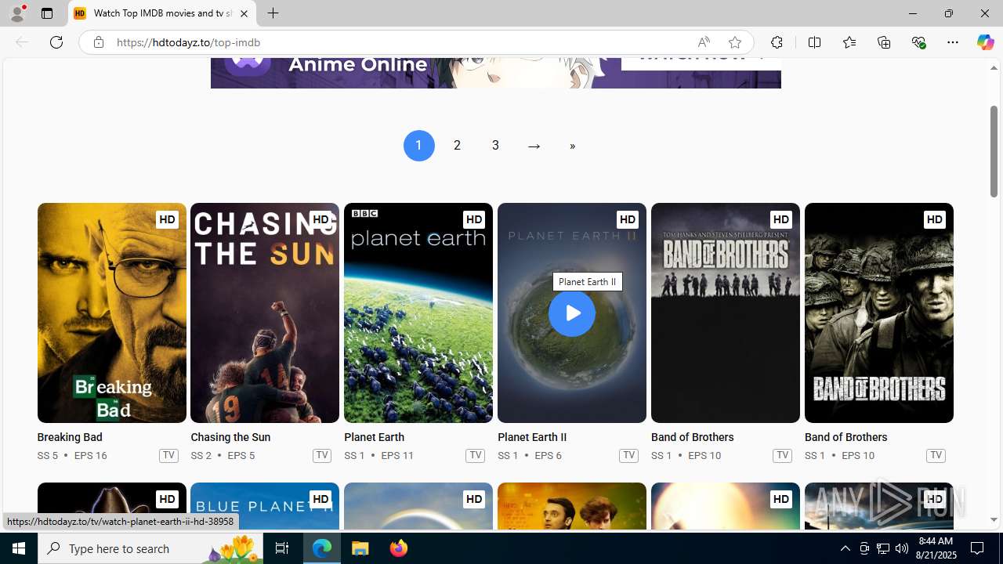
Task: Play Planet Earth II with the play button
Action: coord(572,313)
